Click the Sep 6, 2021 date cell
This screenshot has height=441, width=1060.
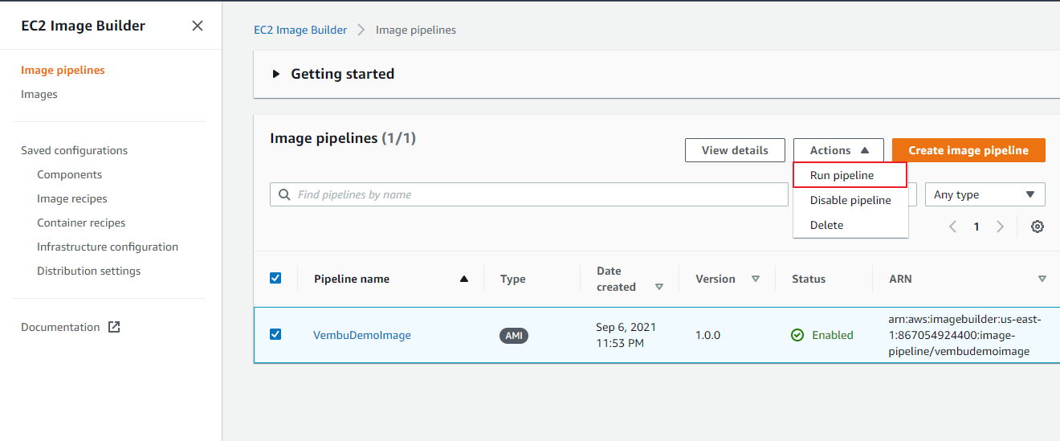(x=626, y=335)
